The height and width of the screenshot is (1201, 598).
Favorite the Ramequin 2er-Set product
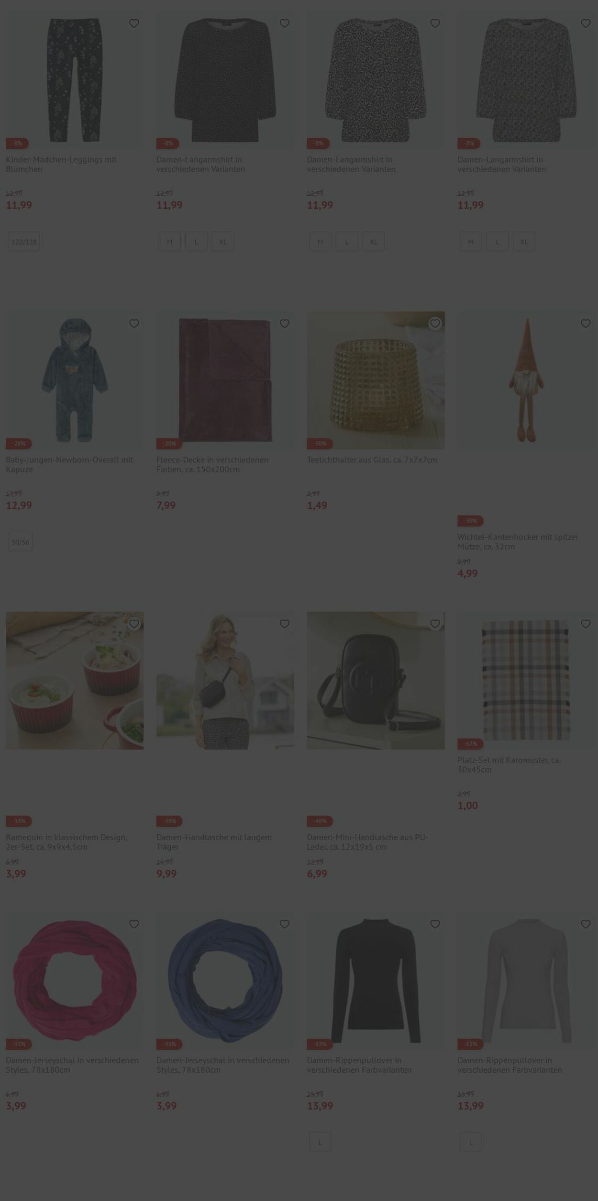tap(134, 624)
